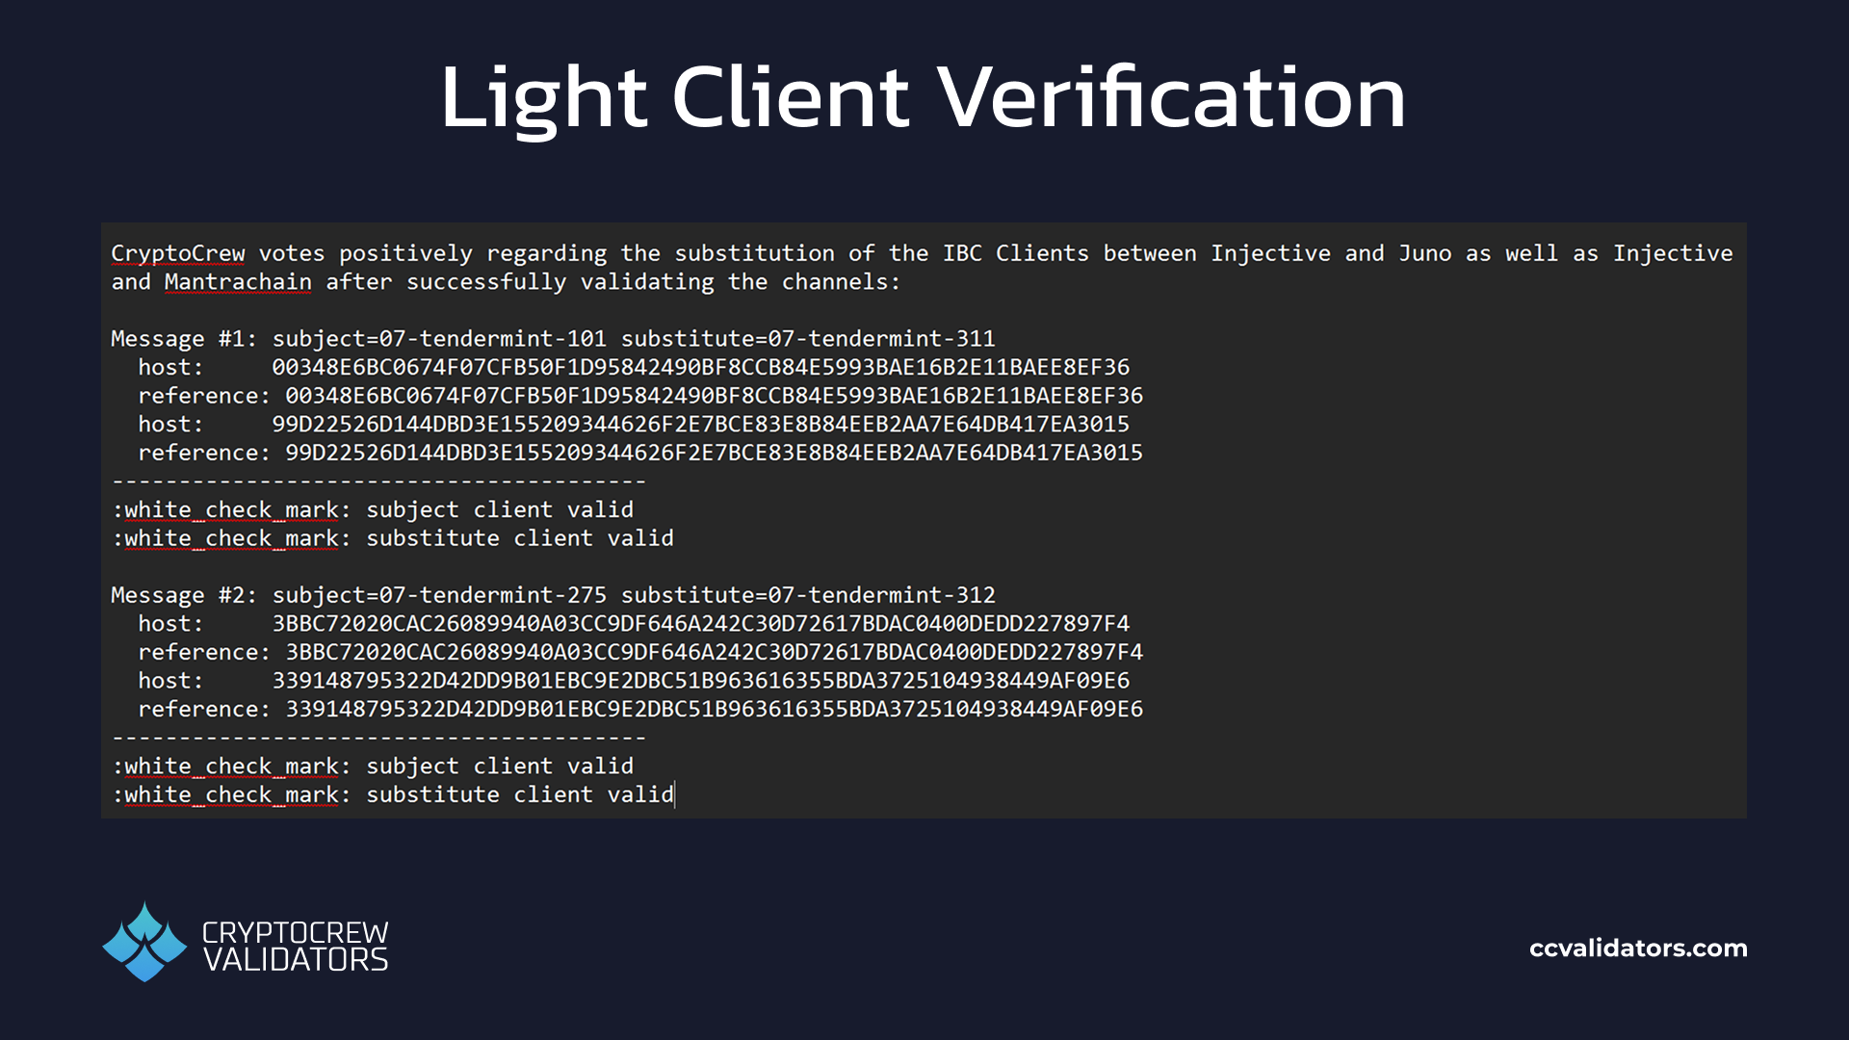Select the underlined word Mantrachain
Screen dimensions: 1849x1040
238,282
